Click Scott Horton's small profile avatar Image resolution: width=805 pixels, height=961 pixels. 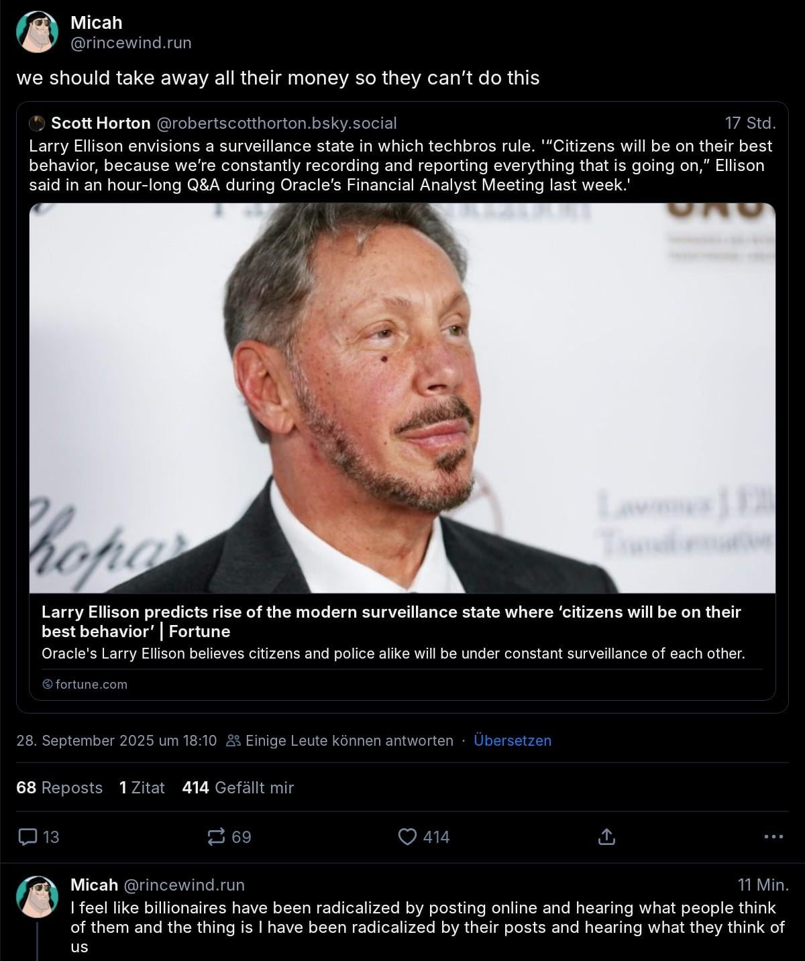pos(38,123)
